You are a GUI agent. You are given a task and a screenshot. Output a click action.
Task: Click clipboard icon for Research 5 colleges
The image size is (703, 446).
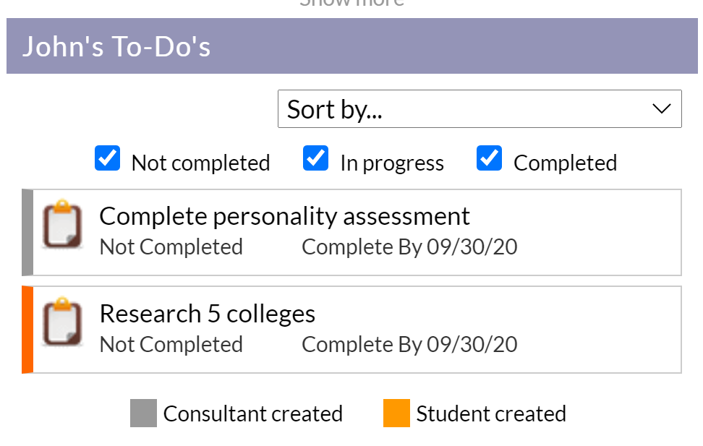coord(62,322)
